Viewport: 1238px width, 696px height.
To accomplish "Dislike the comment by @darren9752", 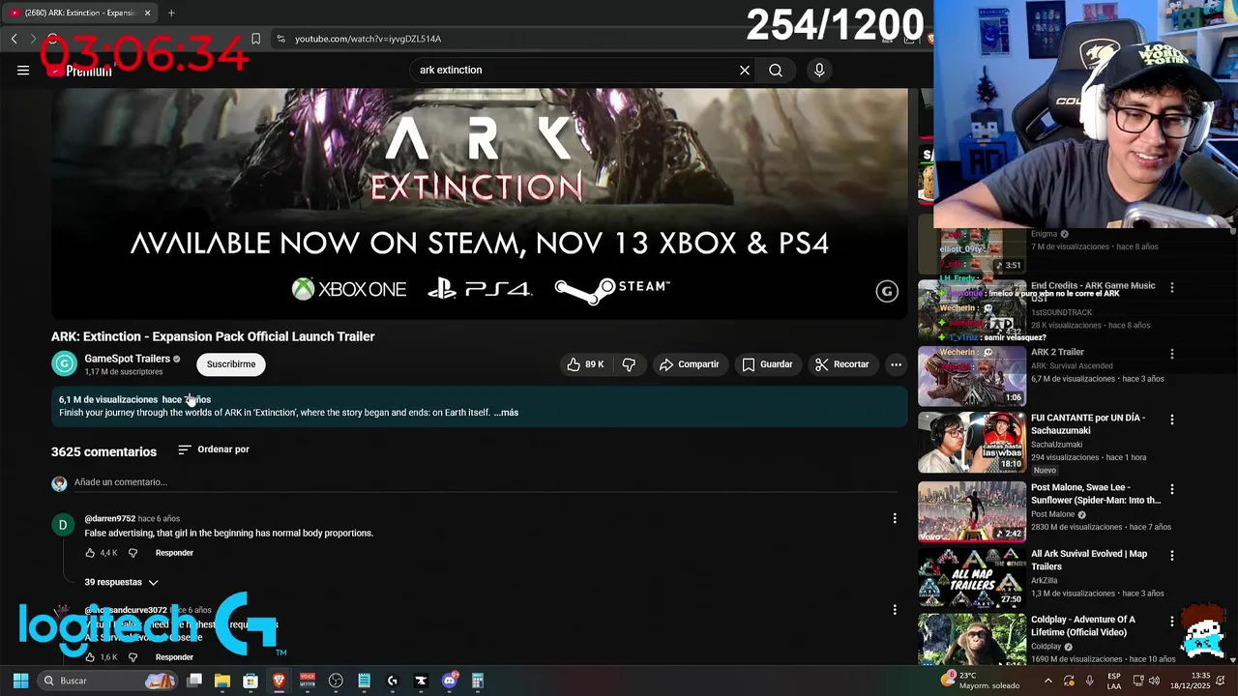I will [133, 553].
